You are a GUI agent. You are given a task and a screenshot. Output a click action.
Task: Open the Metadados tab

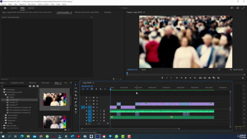pos(108,12)
